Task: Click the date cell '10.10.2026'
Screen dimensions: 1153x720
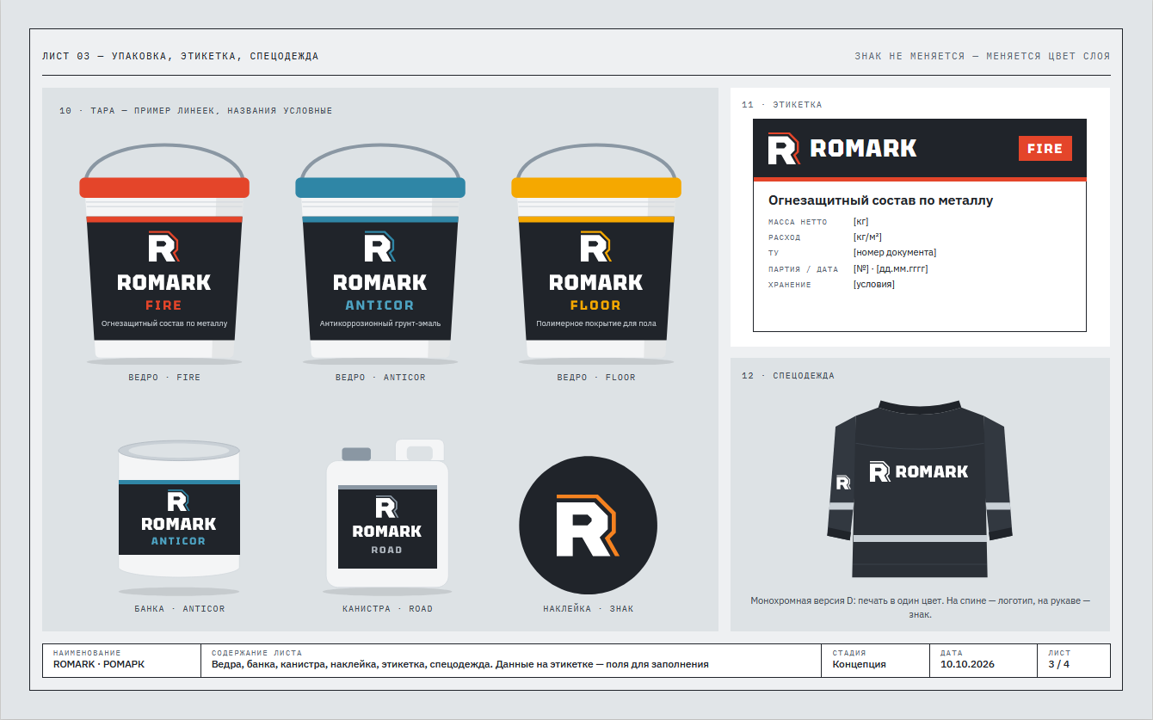Action: coord(968,664)
